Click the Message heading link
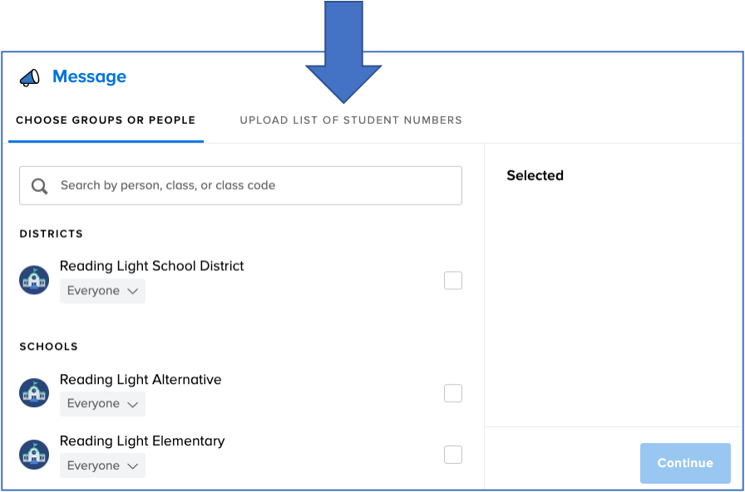745x492 pixels. [x=89, y=76]
